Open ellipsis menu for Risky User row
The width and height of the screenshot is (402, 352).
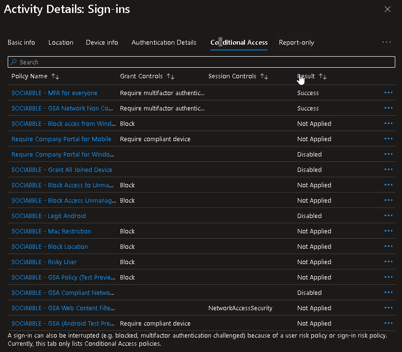pyautogui.click(x=389, y=262)
